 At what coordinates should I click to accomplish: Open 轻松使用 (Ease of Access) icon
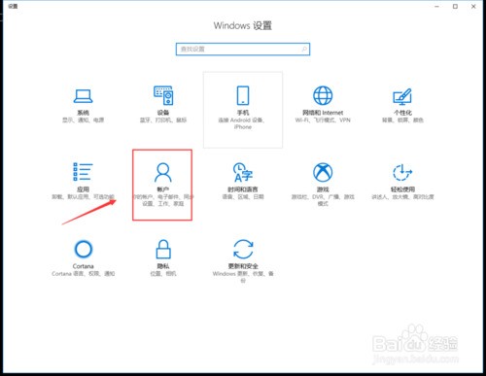(x=402, y=172)
